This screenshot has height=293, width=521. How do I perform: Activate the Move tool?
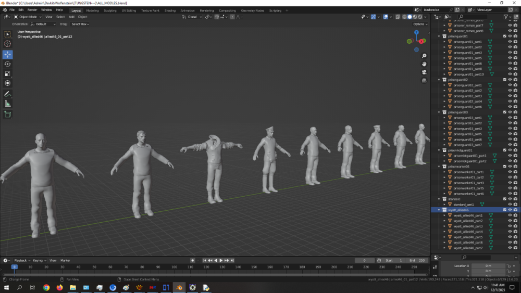(7, 55)
